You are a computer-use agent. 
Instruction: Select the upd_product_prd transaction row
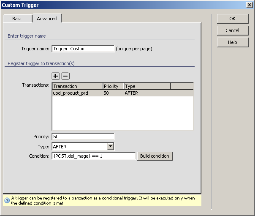tap(71, 93)
